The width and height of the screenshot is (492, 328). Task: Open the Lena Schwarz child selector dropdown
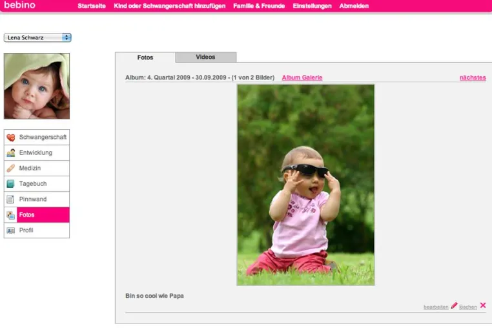pos(37,37)
